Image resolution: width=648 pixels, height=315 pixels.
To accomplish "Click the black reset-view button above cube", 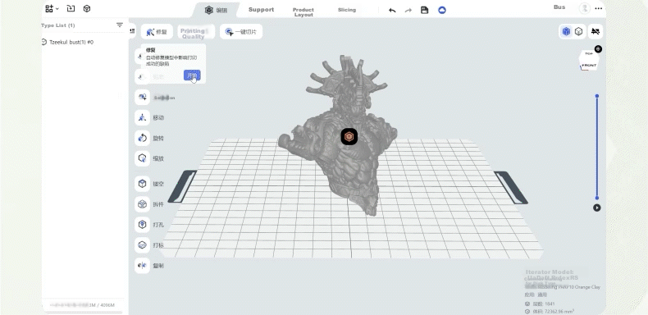I will 598,49.
